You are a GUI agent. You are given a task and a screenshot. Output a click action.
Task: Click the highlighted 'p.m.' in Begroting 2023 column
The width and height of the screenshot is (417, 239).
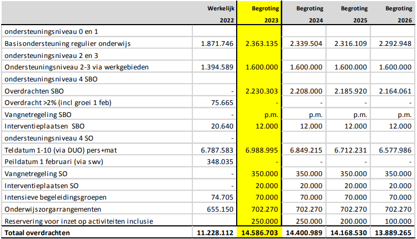271,115
